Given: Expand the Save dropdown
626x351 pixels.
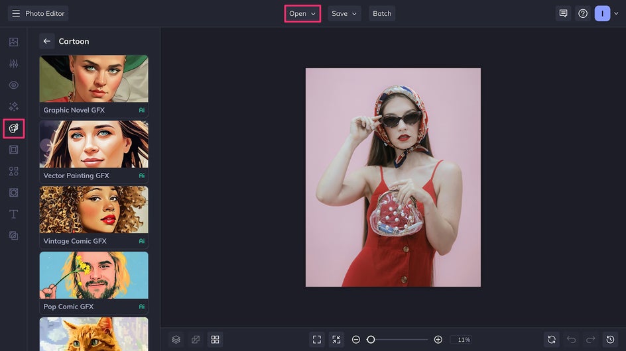Looking at the screenshot, I should coord(344,13).
